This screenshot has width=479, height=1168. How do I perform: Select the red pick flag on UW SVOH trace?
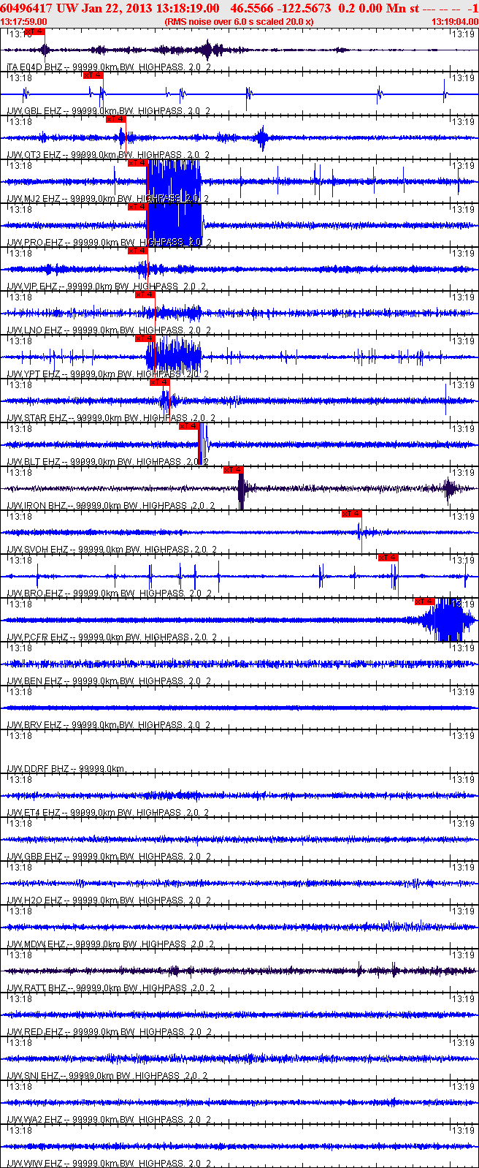coord(351,514)
